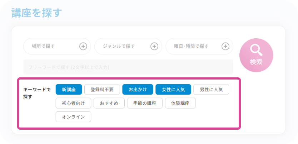Click the 講座を探す heading

point(36,13)
